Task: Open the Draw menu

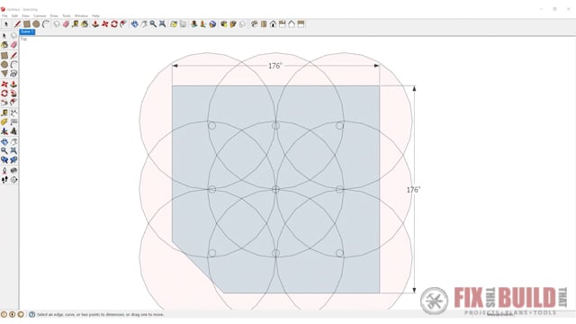Action: (54, 16)
